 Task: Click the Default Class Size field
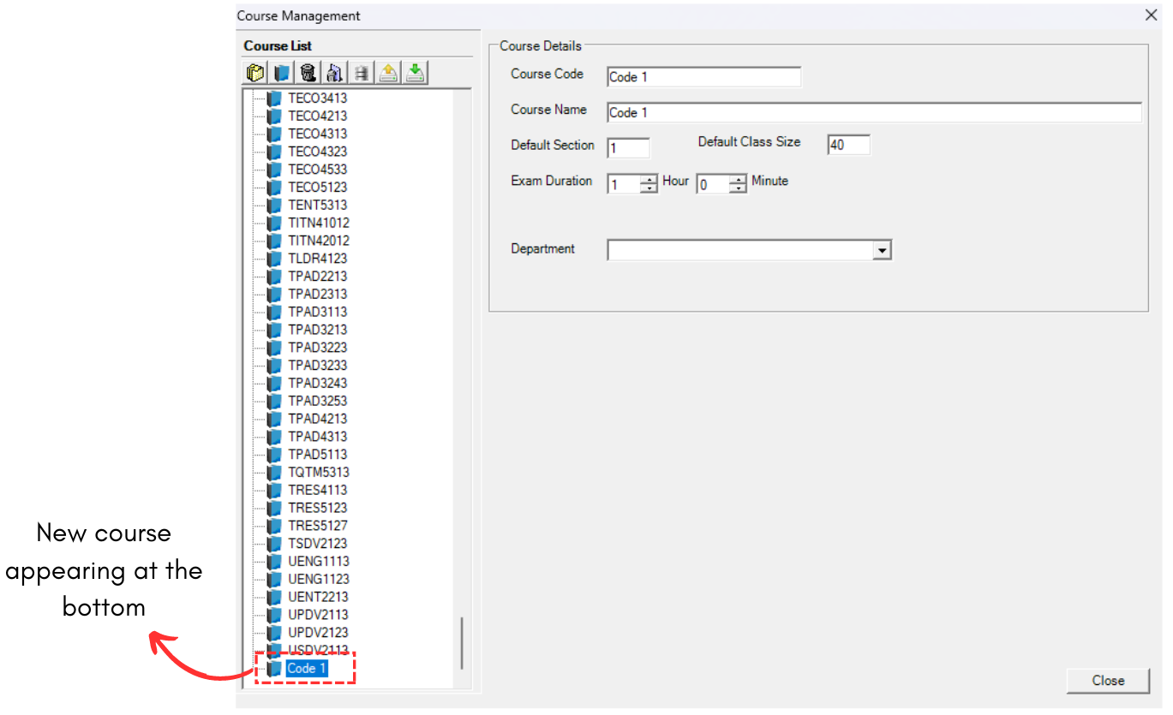point(847,145)
